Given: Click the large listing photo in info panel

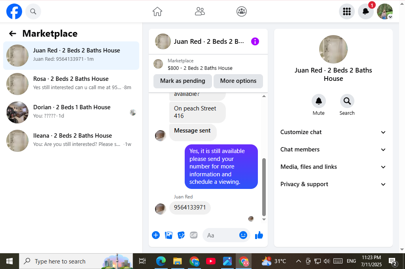Looking at the screenshot, I should coord(333,49).
